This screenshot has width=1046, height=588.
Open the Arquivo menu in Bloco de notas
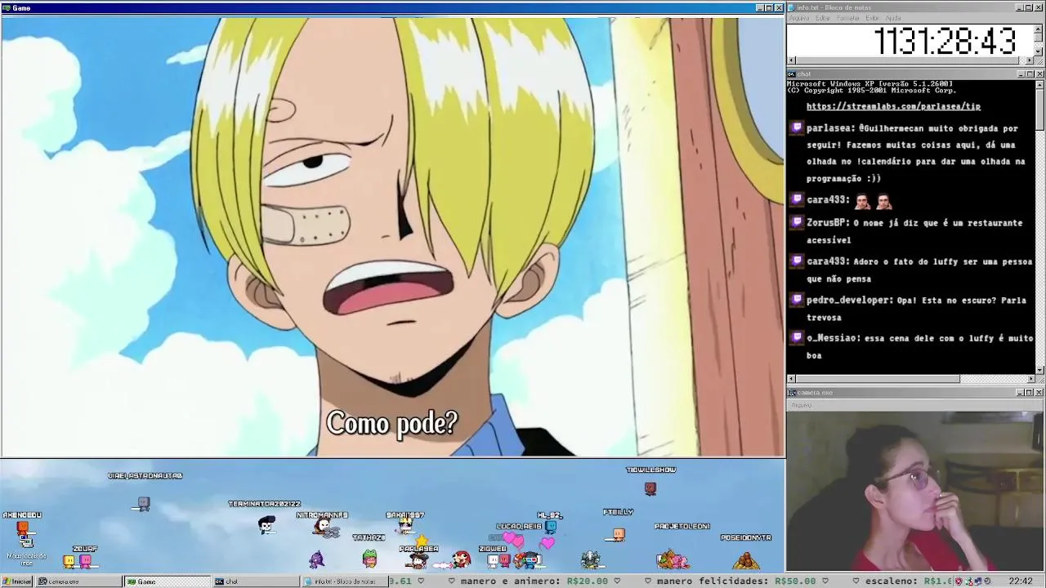pyautogui.click(x=799, y=18)
